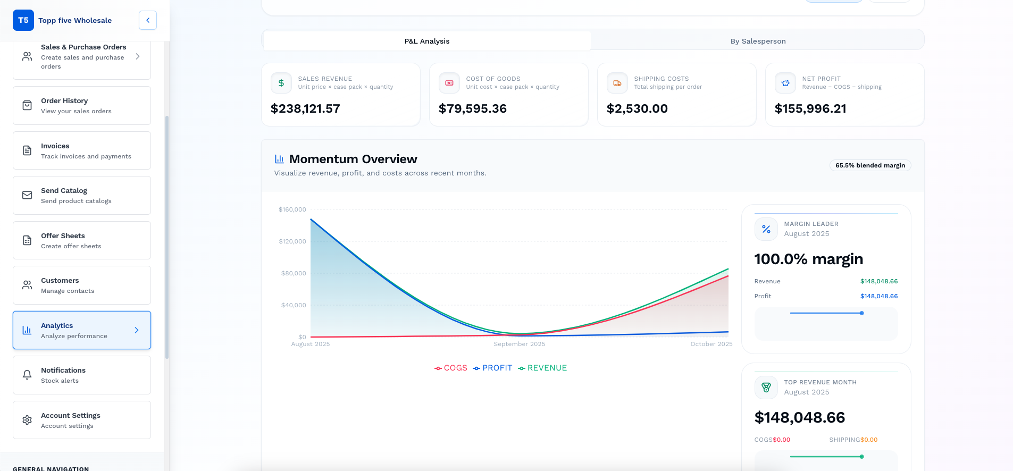
Task: Collapse the sidebar with the chevron button
Action: point(148,20)
